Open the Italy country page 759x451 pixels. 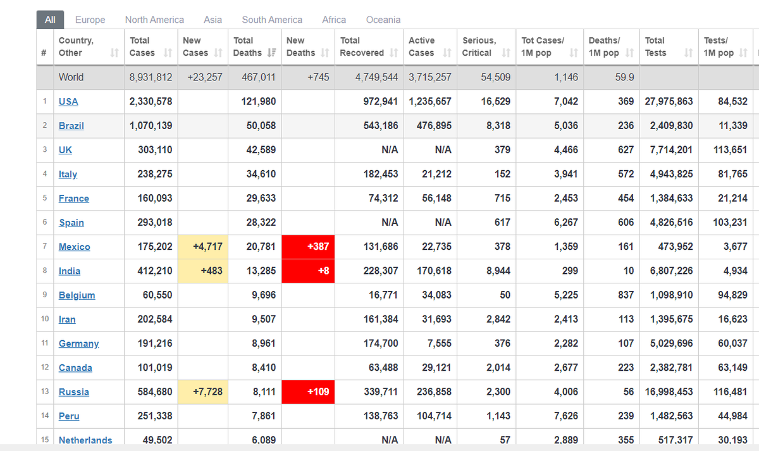click(x=68, y=174)
